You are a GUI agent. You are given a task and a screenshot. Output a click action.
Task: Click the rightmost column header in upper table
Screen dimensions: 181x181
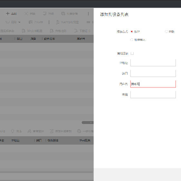[81, 39]
